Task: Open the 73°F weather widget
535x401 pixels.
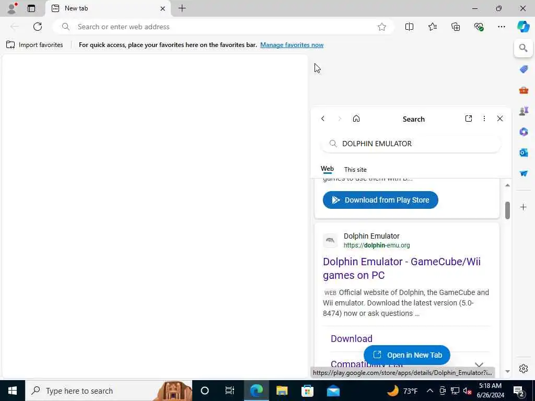Action: tap(402, 391)
